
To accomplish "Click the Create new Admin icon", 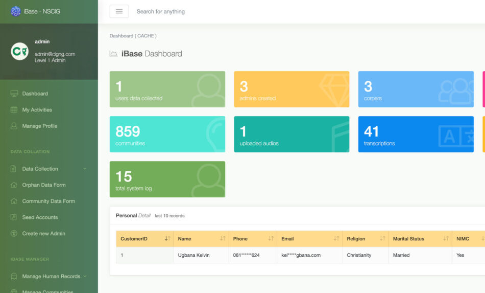I will (14, 234).
